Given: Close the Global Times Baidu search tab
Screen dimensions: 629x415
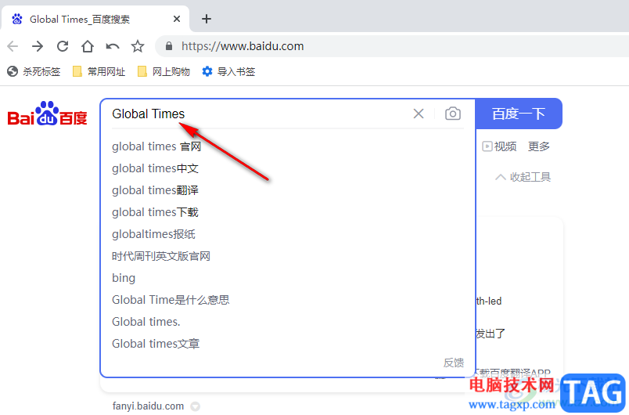Looking at the screenshot, I should (x=177, y=19).
